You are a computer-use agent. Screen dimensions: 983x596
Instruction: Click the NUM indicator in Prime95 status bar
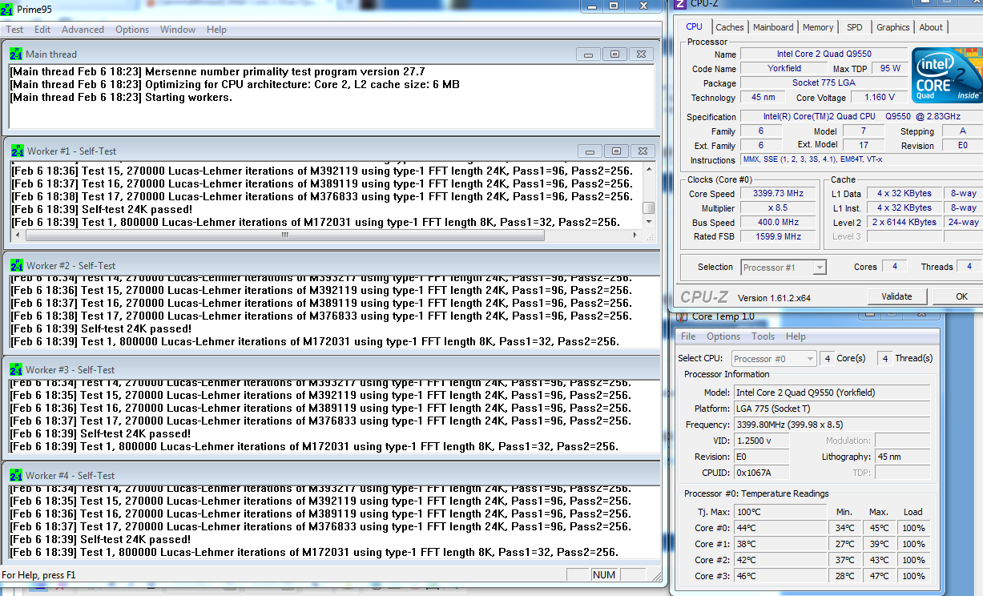click(603, 574)
